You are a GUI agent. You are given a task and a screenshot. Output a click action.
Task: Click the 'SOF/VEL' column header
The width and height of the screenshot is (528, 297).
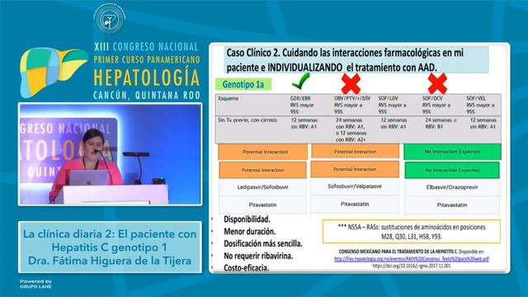(476, 98)
